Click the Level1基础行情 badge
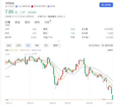The image size is (116, 105). [22, 6]
